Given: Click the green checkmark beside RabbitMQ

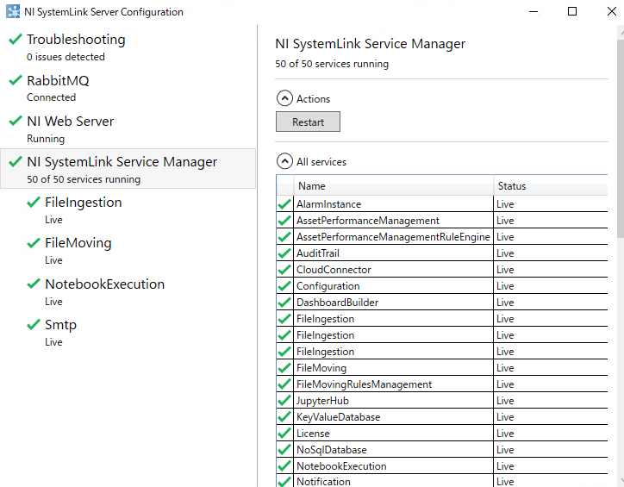Looking at the screenshot, I should click(16, 80).
